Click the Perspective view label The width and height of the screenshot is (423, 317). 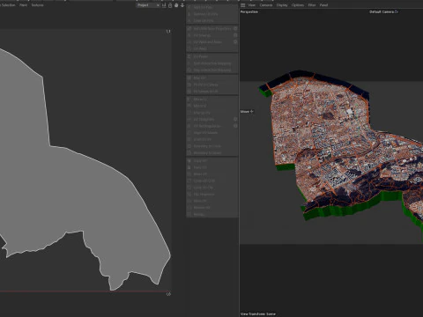point(249,11)
